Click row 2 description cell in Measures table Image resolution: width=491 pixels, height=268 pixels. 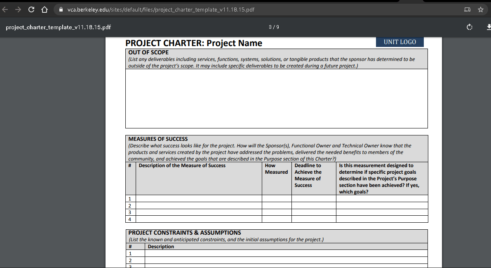coord(199,205)
